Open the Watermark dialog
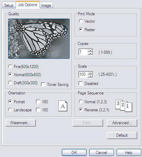The width and height of the screenshot is (142, 157). [21, 123]
